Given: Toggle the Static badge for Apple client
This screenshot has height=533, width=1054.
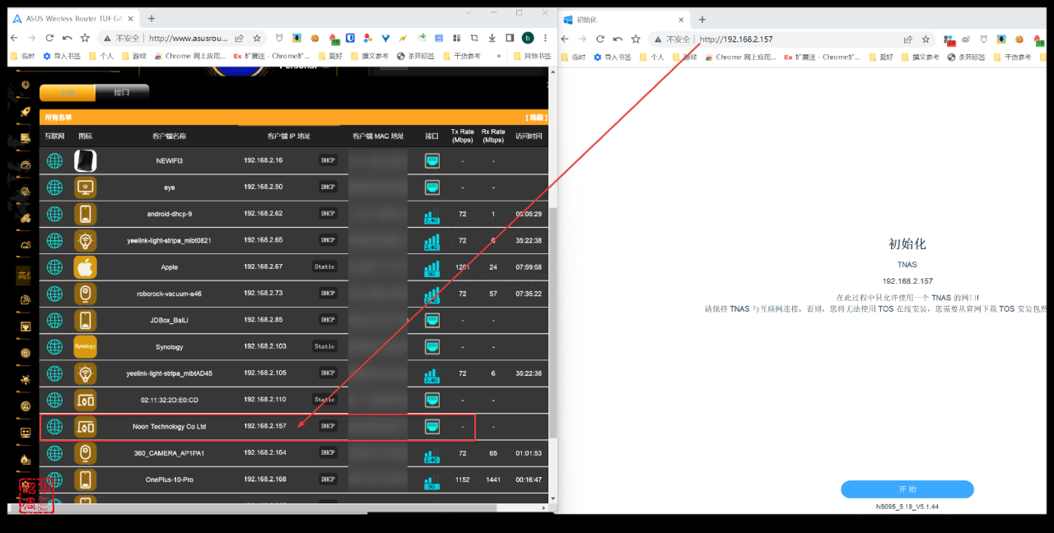Looking at the screenshot, I should click(x=324, y=266).
